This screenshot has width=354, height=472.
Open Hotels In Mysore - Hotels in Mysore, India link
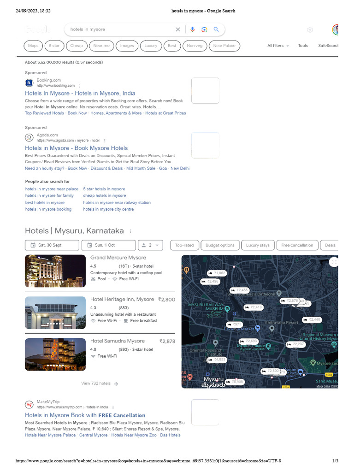point(80,93)
